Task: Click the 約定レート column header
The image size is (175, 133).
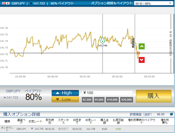Action: pyautogui.click(x=35, y=121)
